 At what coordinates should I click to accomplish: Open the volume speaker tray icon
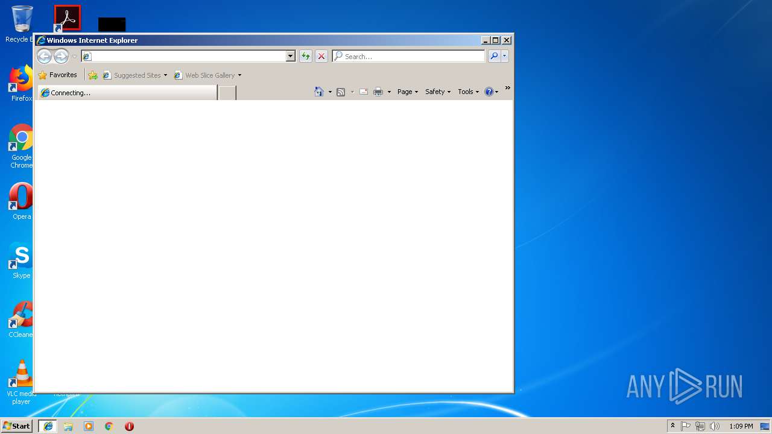(x=715, y=426)
